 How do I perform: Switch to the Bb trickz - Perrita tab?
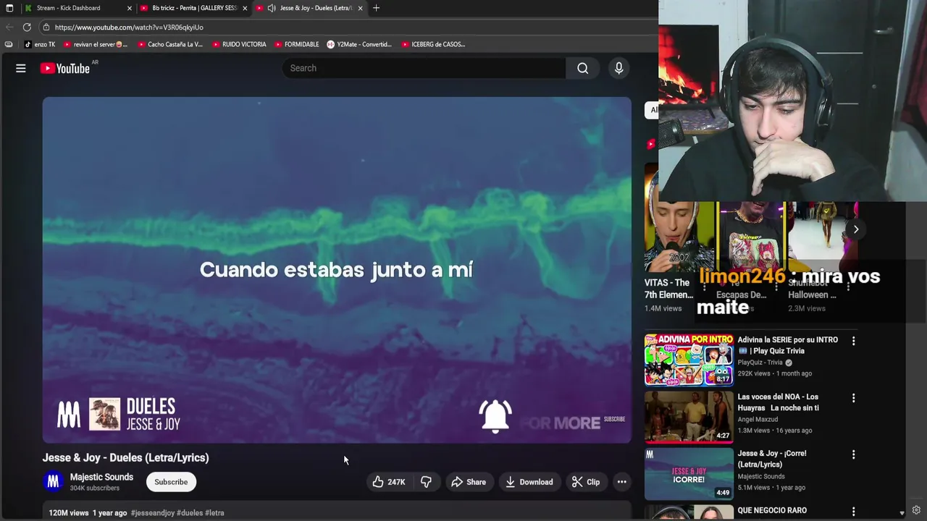tap(195, 8)
